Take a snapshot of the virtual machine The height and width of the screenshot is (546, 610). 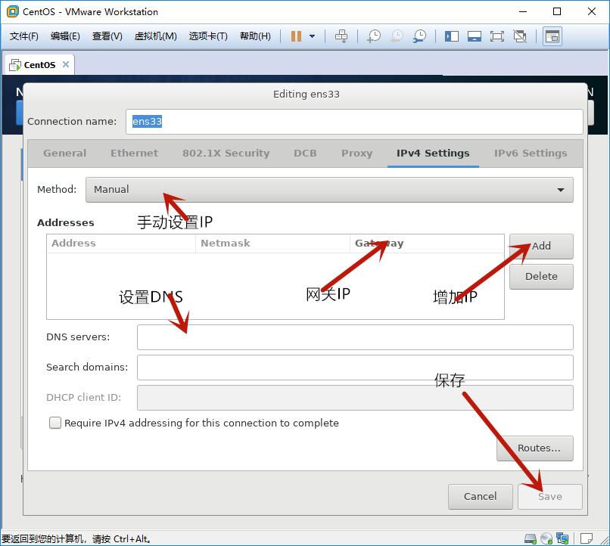click(374, 36)
